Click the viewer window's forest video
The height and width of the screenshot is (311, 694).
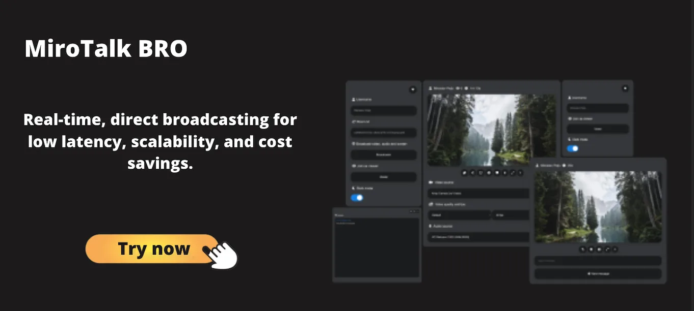598,206
